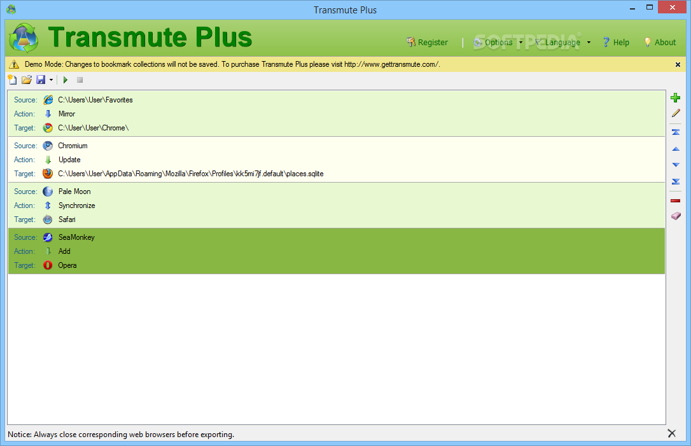Add a new action with the green plus icon

pos(675,98)
